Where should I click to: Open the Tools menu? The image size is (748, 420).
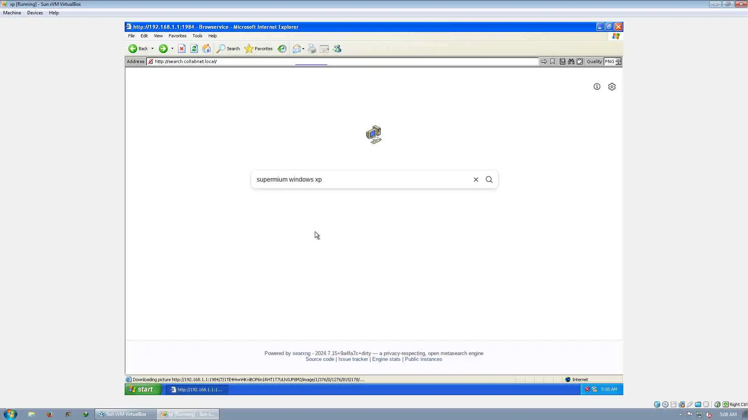point(197,36)
